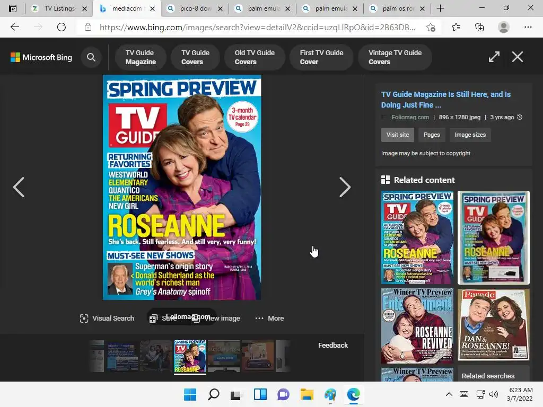Click the Pages button

pyautogui.click(x=432, y=135)
